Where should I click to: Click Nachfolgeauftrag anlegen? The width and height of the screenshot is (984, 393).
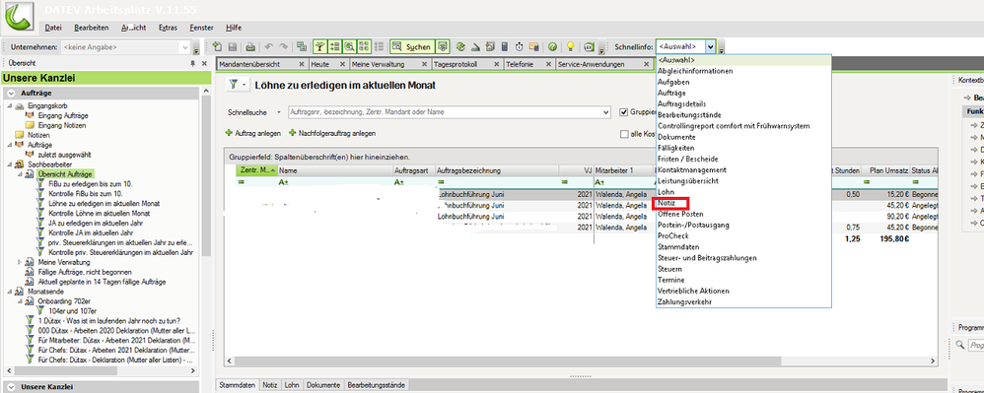(x=332, y=134)
